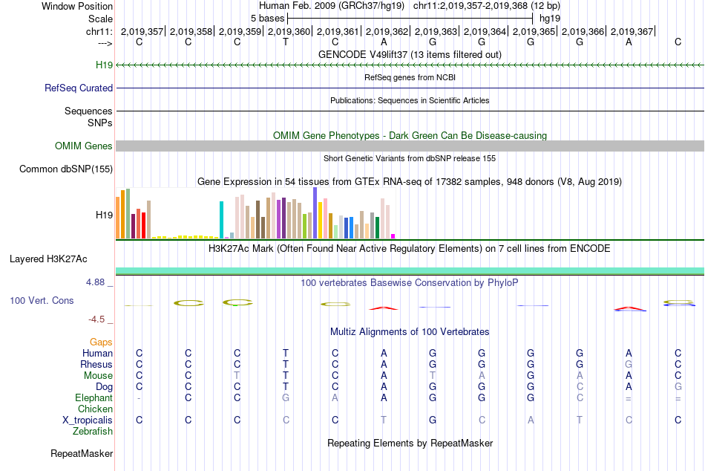This screenshot has width=705, height=471.
Task: Click Repeating Elements by RepeatMasker title
Action: tap(410, 443)
